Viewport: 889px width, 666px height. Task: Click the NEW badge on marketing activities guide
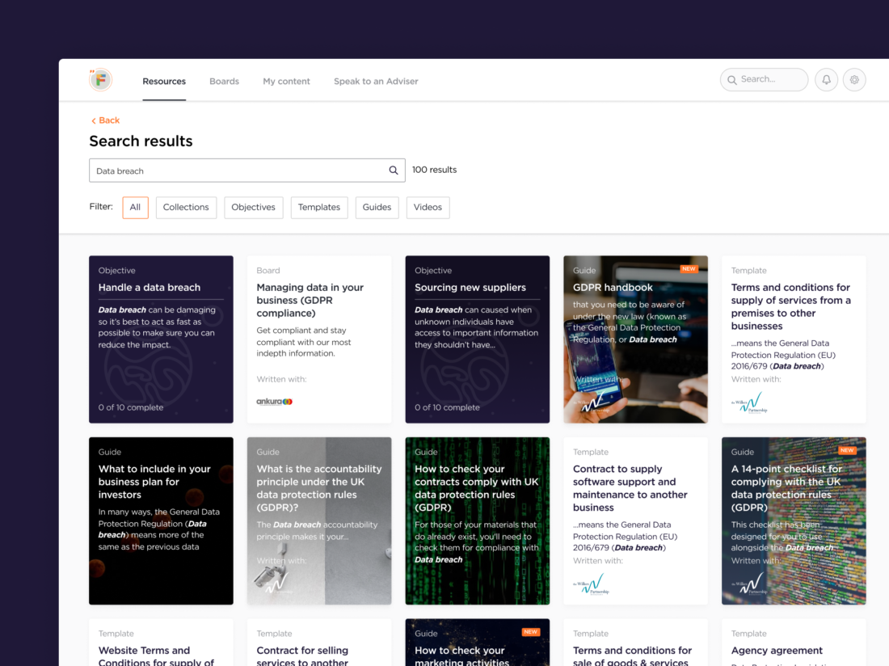[531, 632]
